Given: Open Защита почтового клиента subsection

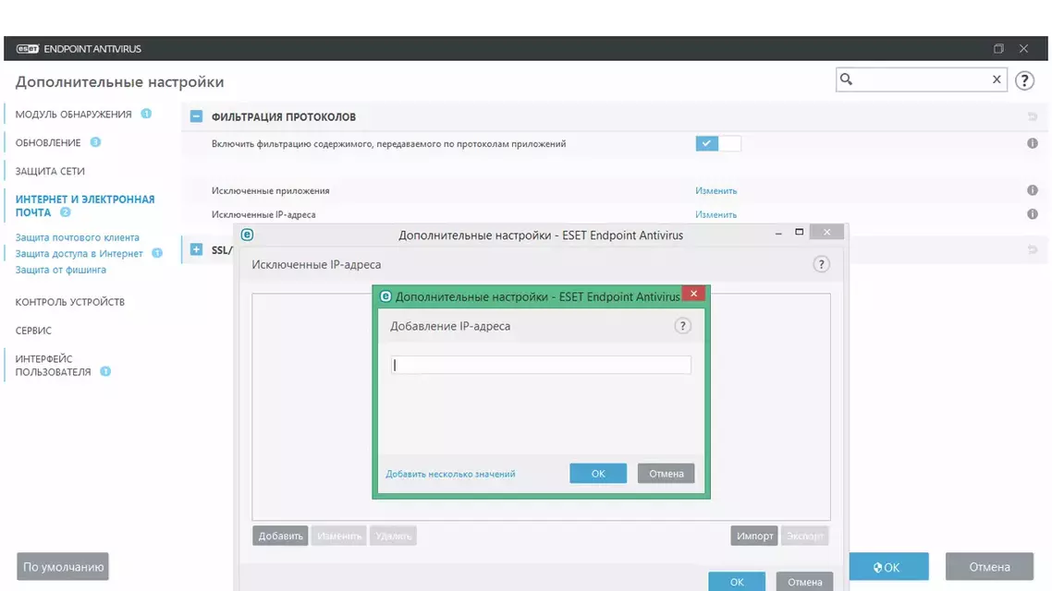Looking at the screenshot, I should click(77, 237).
